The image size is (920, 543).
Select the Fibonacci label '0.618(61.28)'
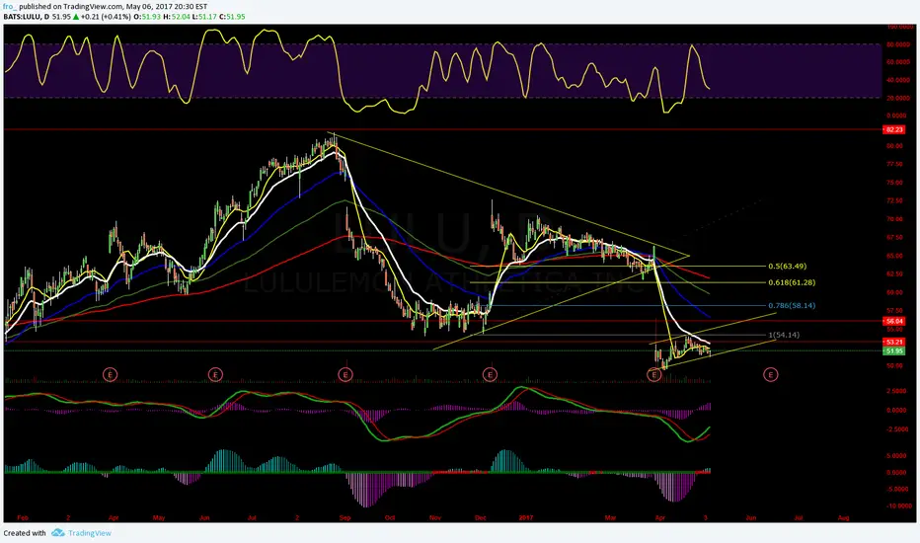[792, 282]
